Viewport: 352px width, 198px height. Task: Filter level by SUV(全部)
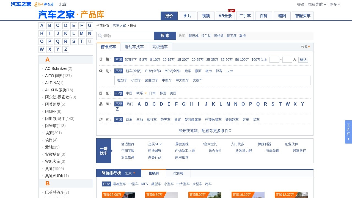153,71
